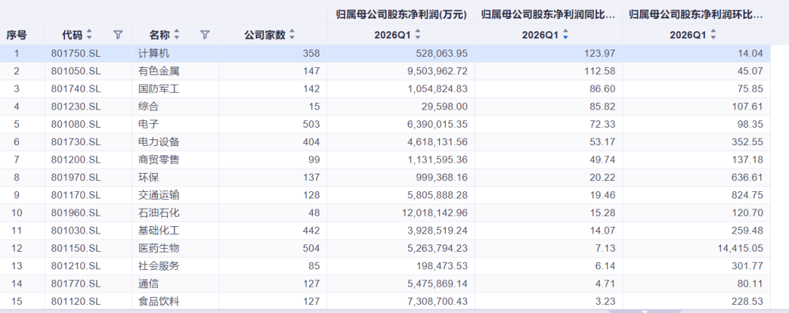This screenshot has height=313, width=789.
Task: Click row number 10
Action: pos(17,213)
